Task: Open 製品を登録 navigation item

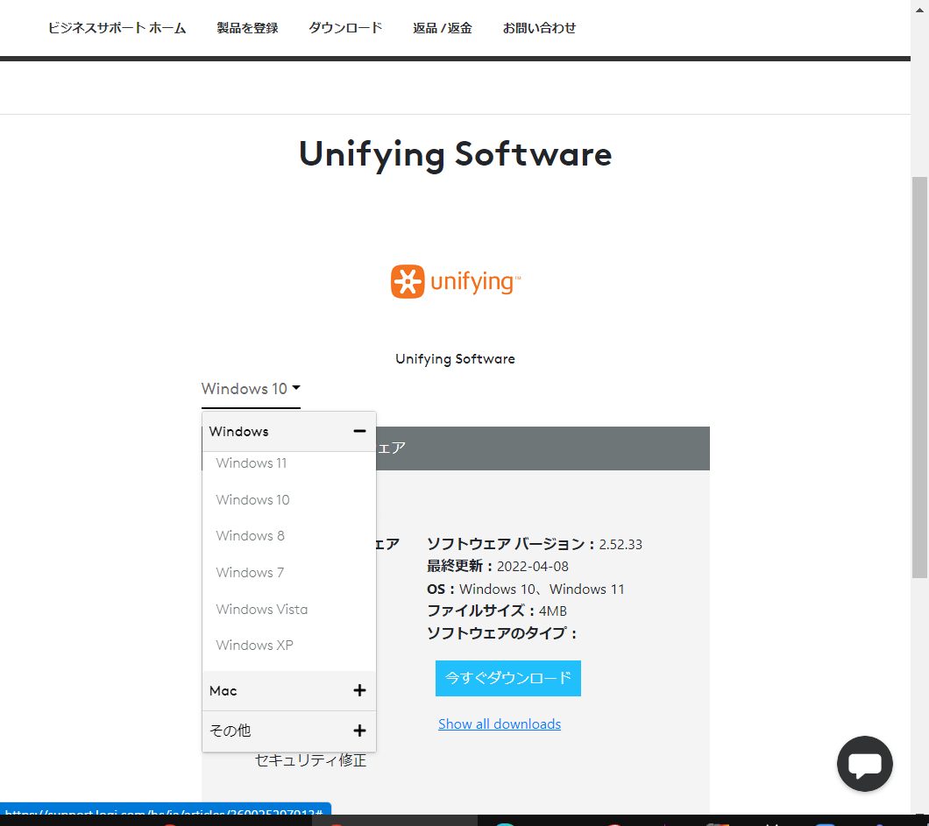Action: pos(247,28)
